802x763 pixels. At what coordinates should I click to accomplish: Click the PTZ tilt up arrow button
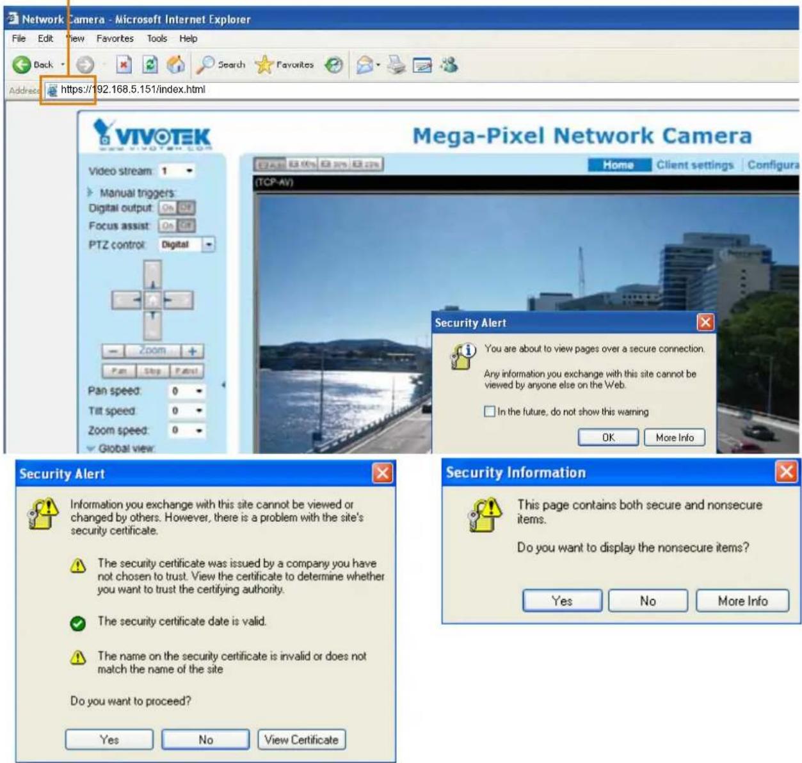[152, 276]
